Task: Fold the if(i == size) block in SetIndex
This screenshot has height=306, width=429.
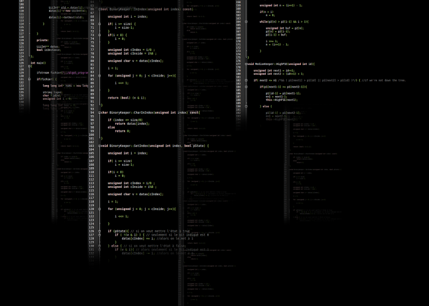Action: tap(99, 161)
